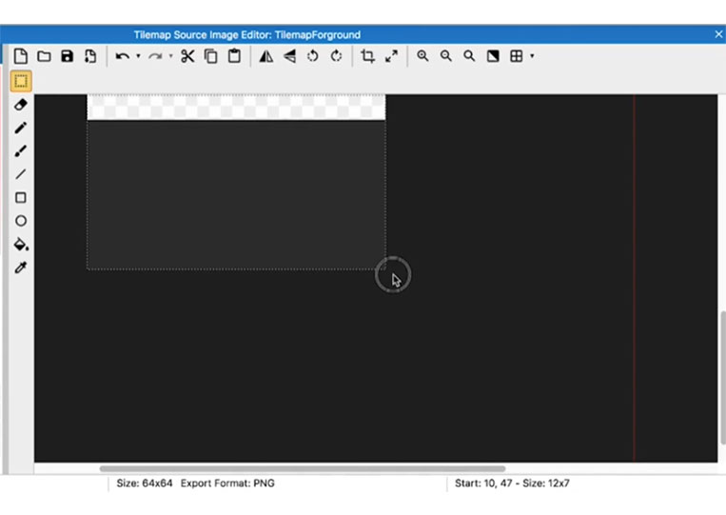Image resolution: width=726 pixels, height=515 pixels.
Task: Click the export image icon
Action: [90, 56]
